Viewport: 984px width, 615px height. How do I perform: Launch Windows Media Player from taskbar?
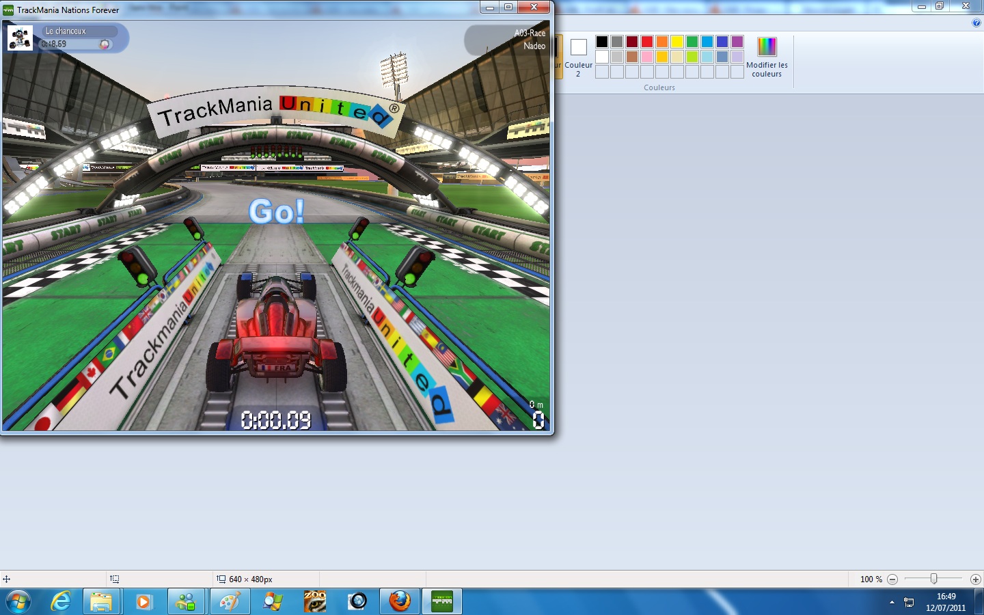[143, 601]
